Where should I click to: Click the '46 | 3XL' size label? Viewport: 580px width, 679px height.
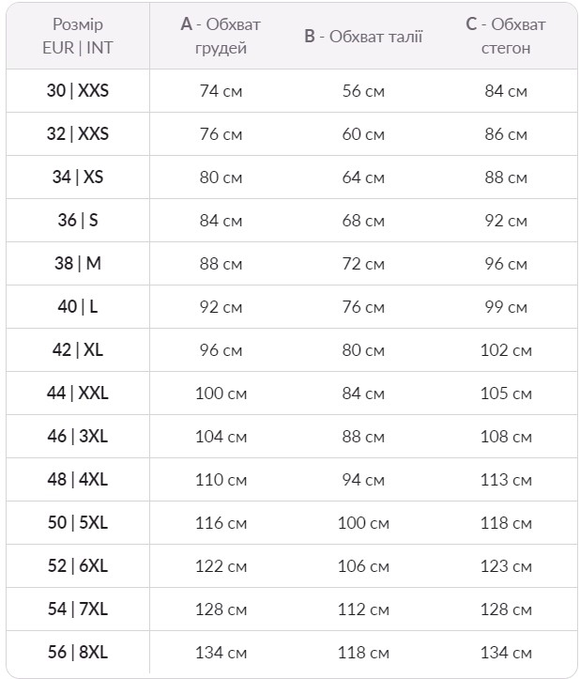78,436
